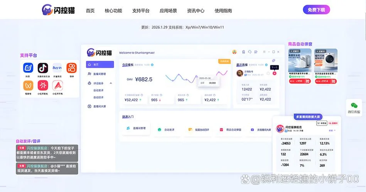Click the 直播中 status tag
Image resolution: width=366 pixels, height=192 pixels.
[x=333, y=123]
